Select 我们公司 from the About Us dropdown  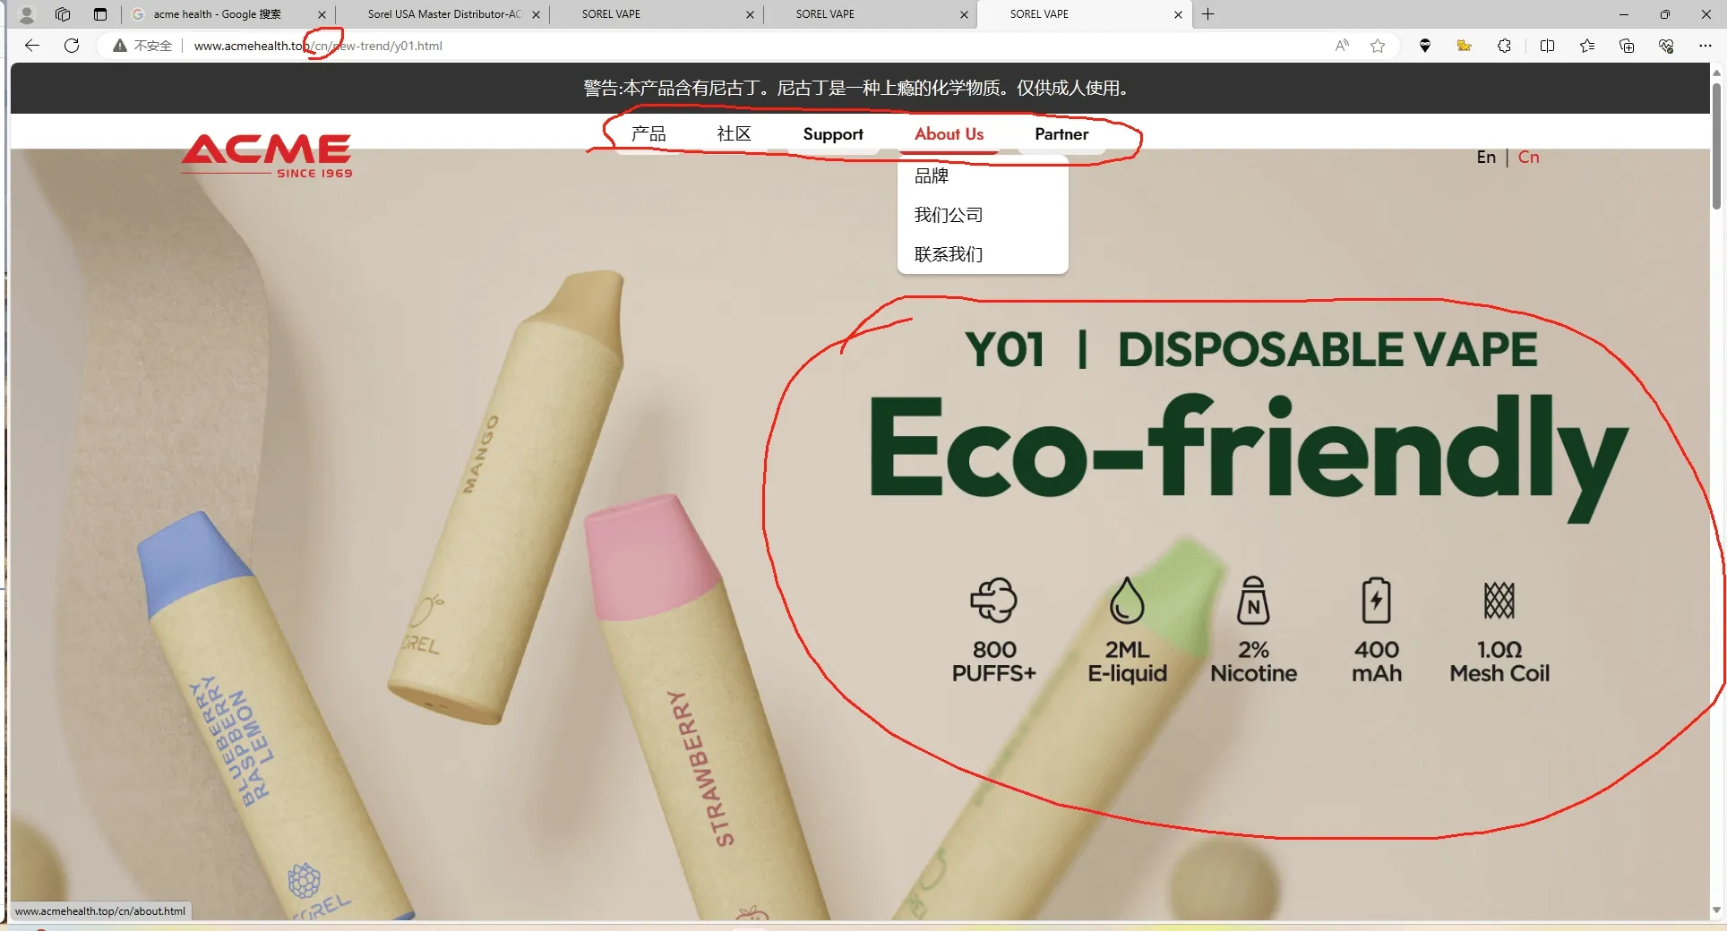click(x=948, y=215)
